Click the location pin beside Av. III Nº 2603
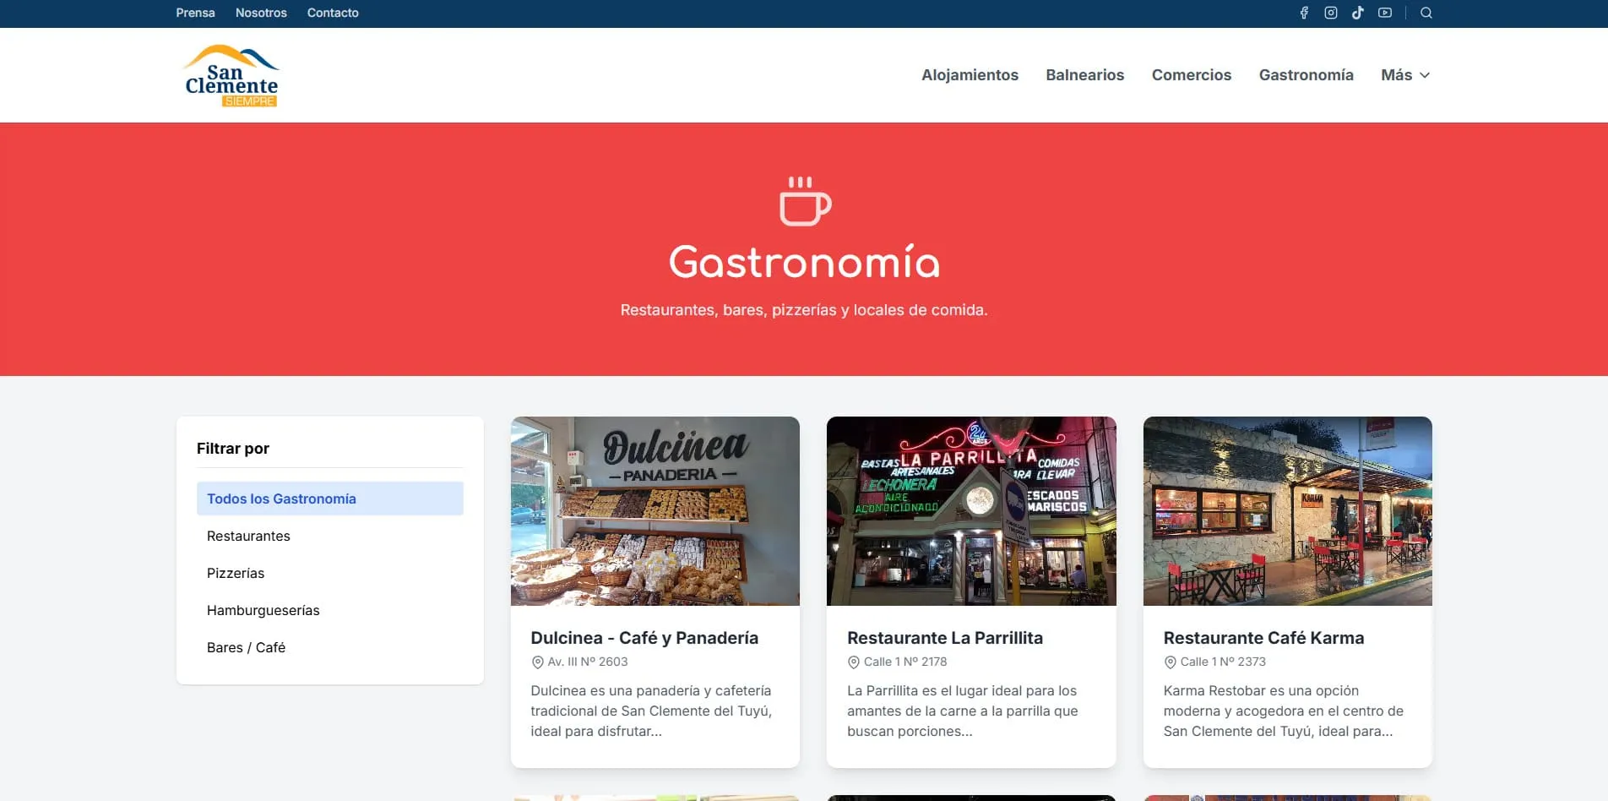 click(x=537, y=662)
